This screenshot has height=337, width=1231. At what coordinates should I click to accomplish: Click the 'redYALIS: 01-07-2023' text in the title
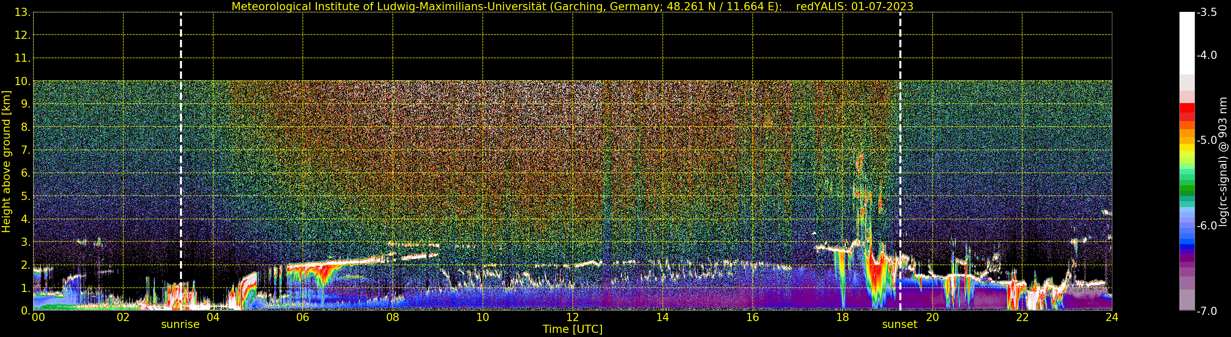coord(854,6)
